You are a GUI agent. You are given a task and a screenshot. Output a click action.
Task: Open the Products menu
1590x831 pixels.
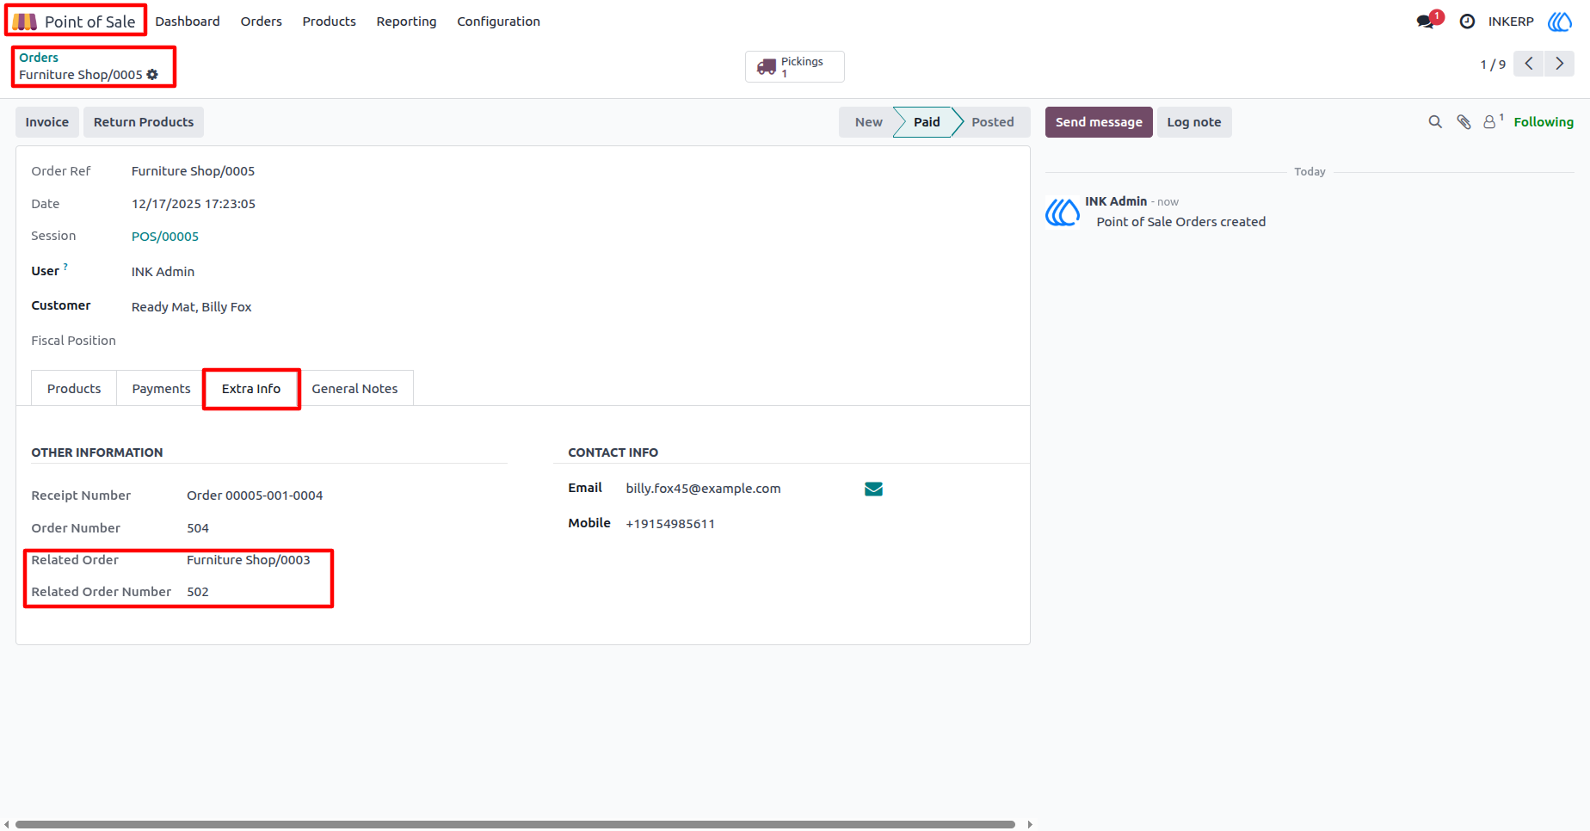pyautogui.click(x=329, y=22)
